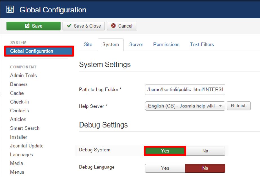Select Global Configuration in the sidebar
The width and height of the screenshot is (260, 177).
[x=39, y=51]
